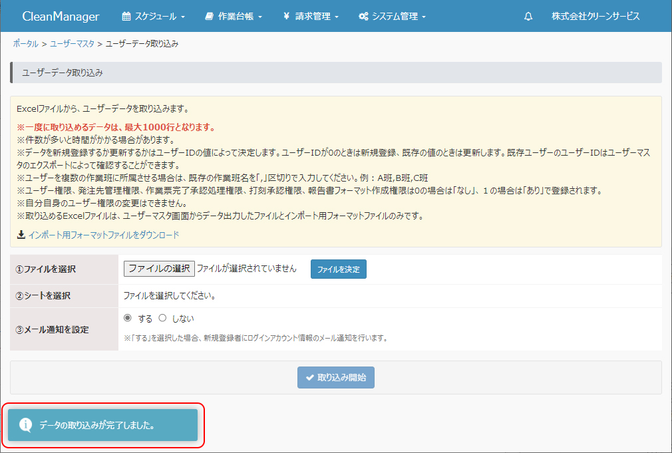Expand the 作業台帳 dropdown caret
The width and height of the screenshot is (672, 453).
click(x=260, y=17)
